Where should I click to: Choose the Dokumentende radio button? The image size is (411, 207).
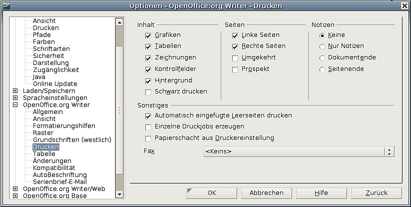[x=323, y=57]
